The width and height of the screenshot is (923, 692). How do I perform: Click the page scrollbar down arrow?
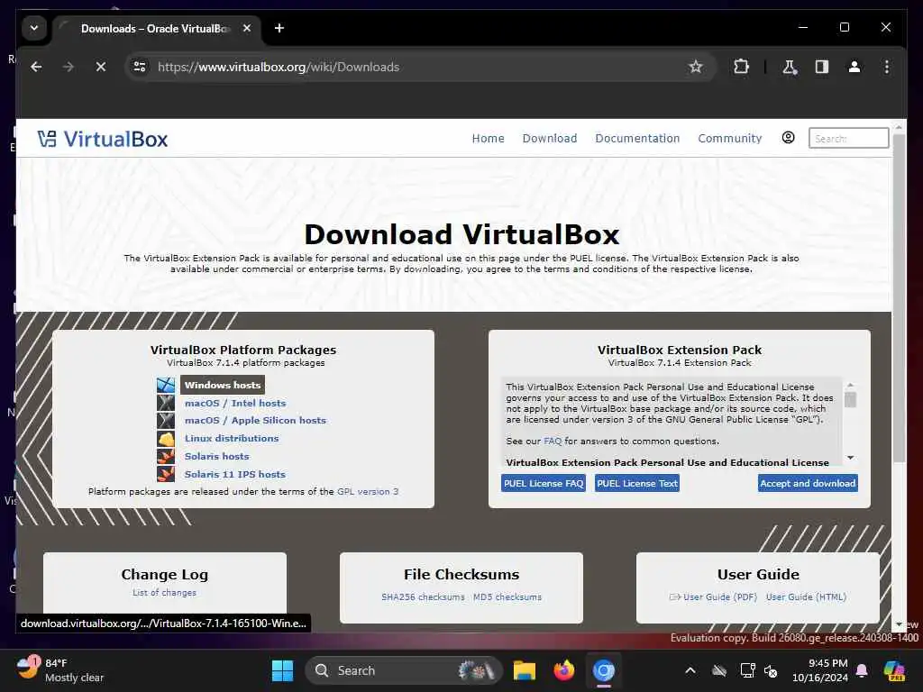(x=899, y=624)
